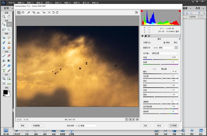207x136 pixels.
Task: Select the Clone Stamp tool
Action: tap(9, 43)
